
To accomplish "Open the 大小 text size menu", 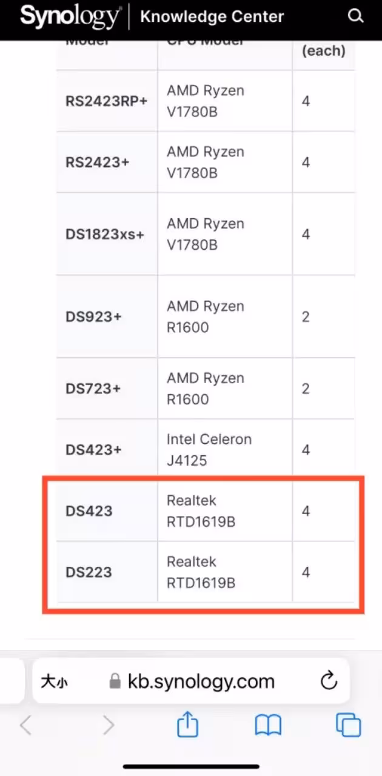I will point(54,681).
